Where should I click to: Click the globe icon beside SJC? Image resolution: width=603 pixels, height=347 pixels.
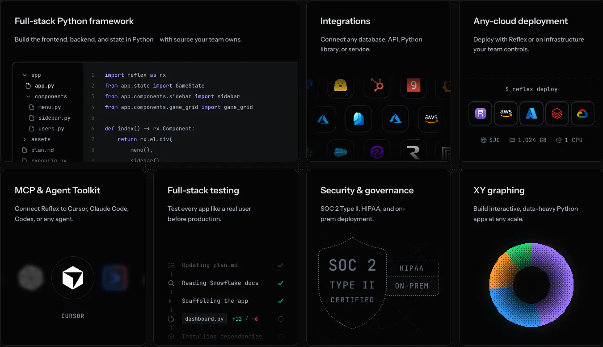point(484,140)
